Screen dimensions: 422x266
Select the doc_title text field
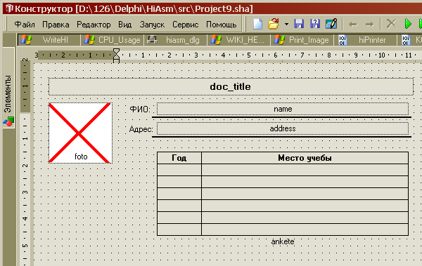231,86
